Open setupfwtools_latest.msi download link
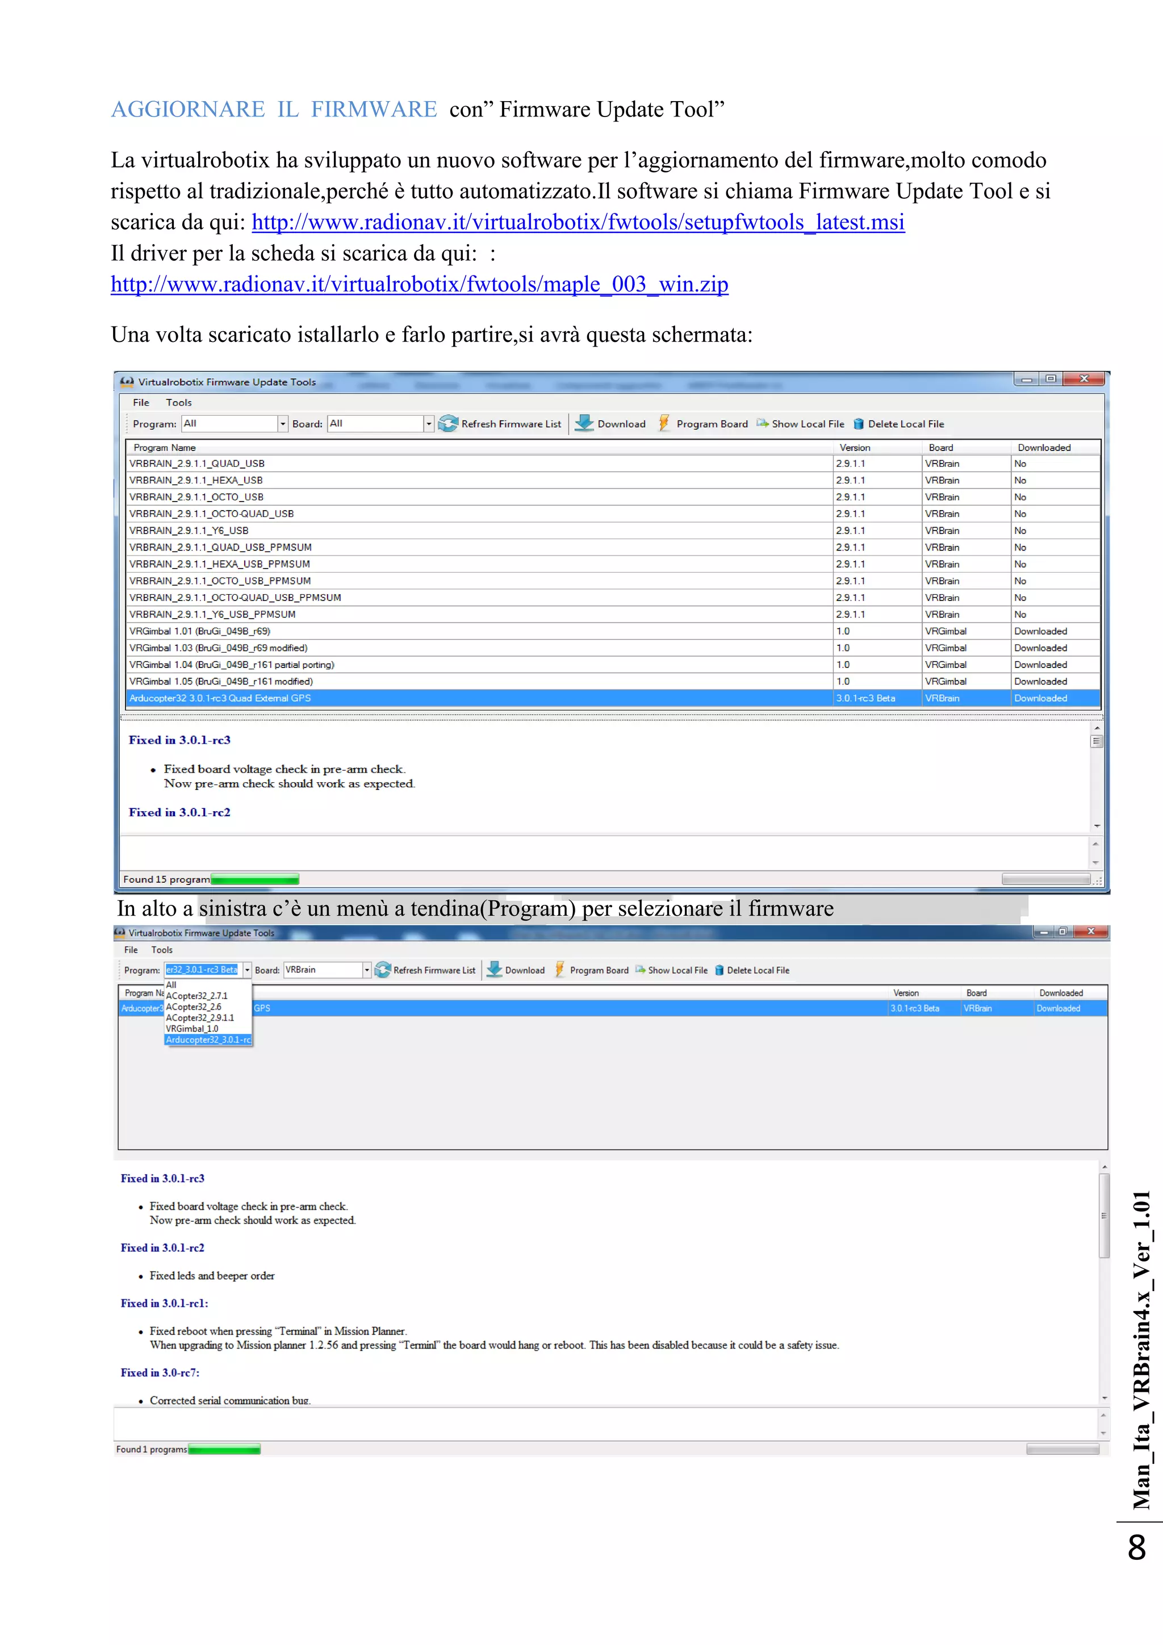 pyautogui.click(x=578, y=222)
